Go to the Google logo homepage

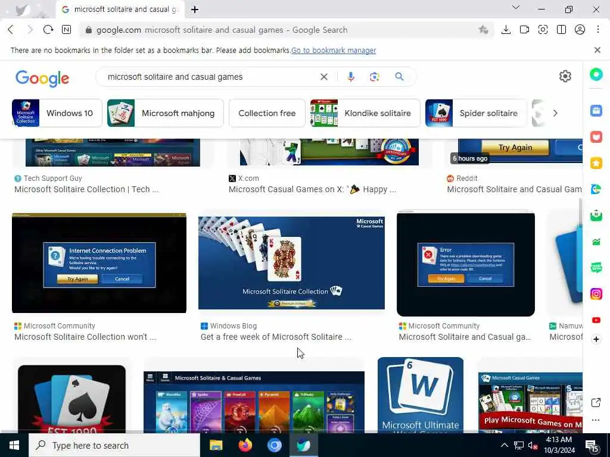point(42,78)
